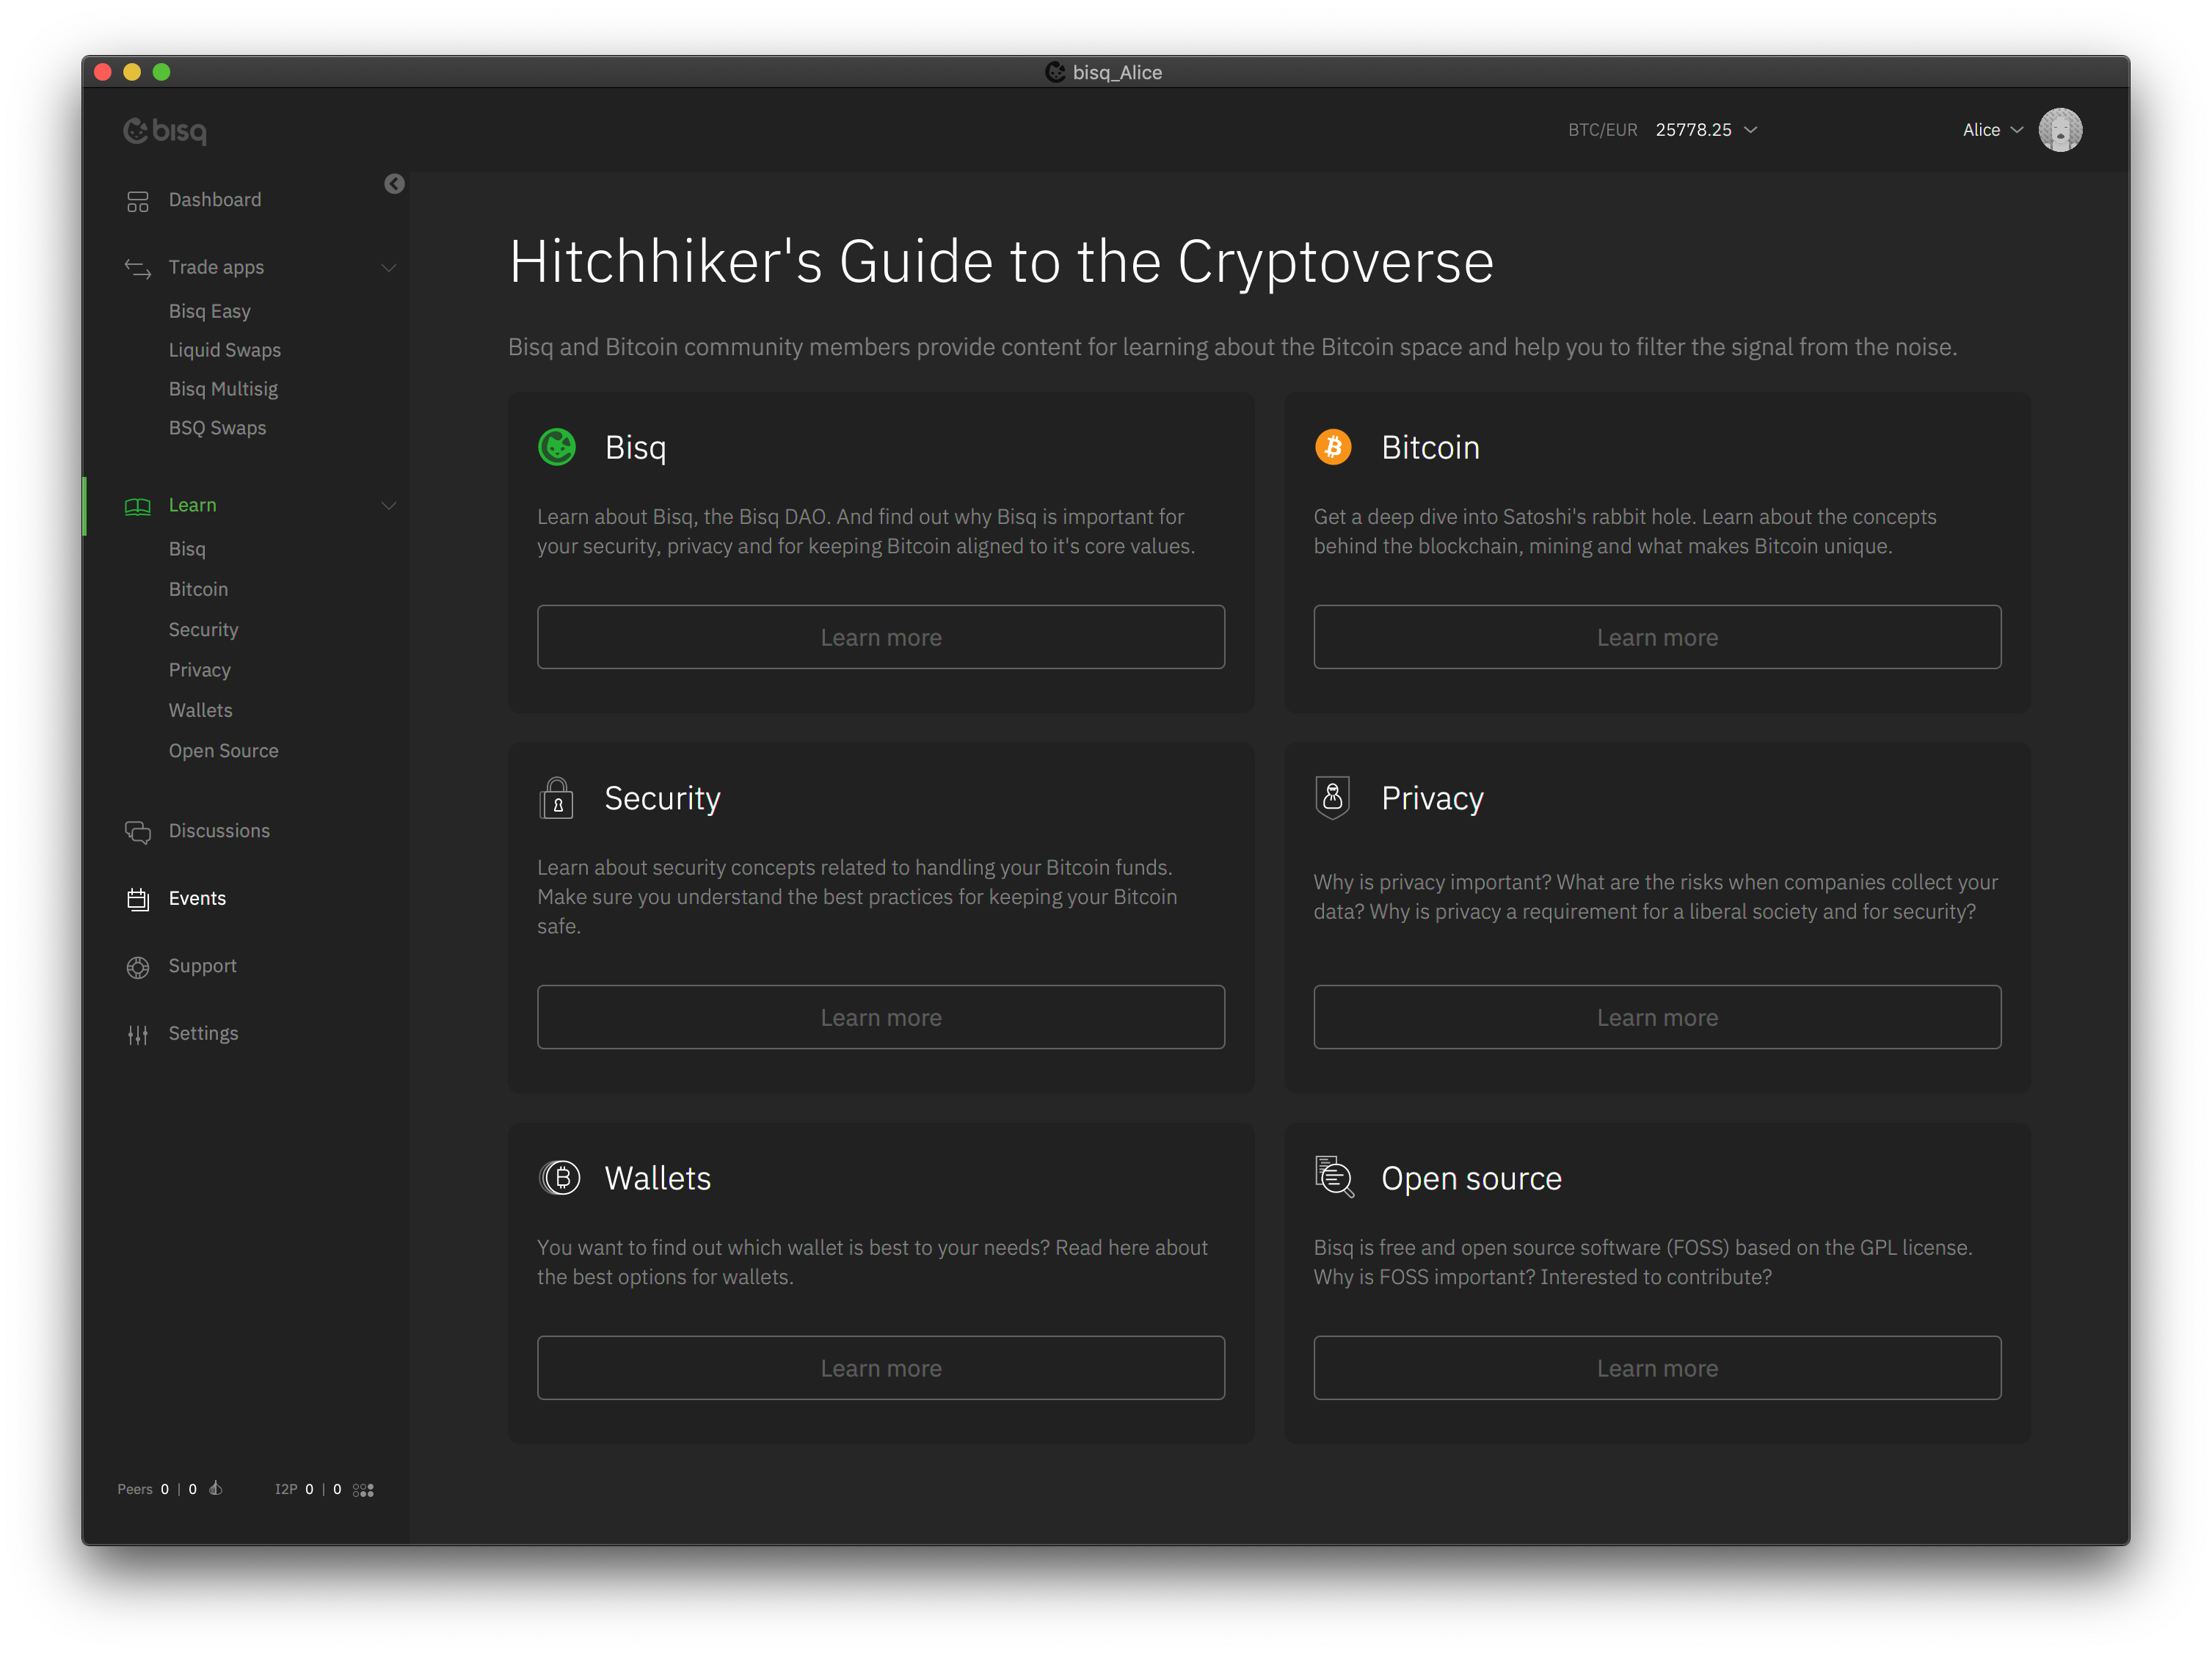Click the Open source card title
2212x1654 pixels.
pyautogui.click(x=1471, y=1179)
